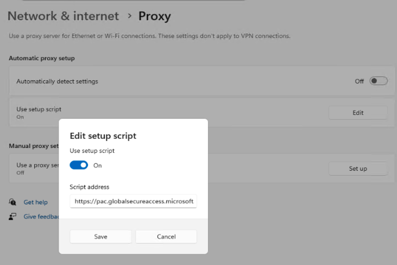Select the Automatically detect settings row label
The height and width of the screenshot is (265, 397).
57,81
